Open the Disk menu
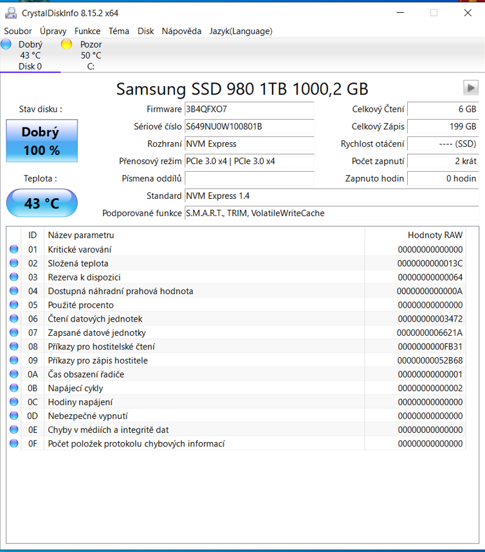This screenshot has width=485, height=552. (145, 31)
